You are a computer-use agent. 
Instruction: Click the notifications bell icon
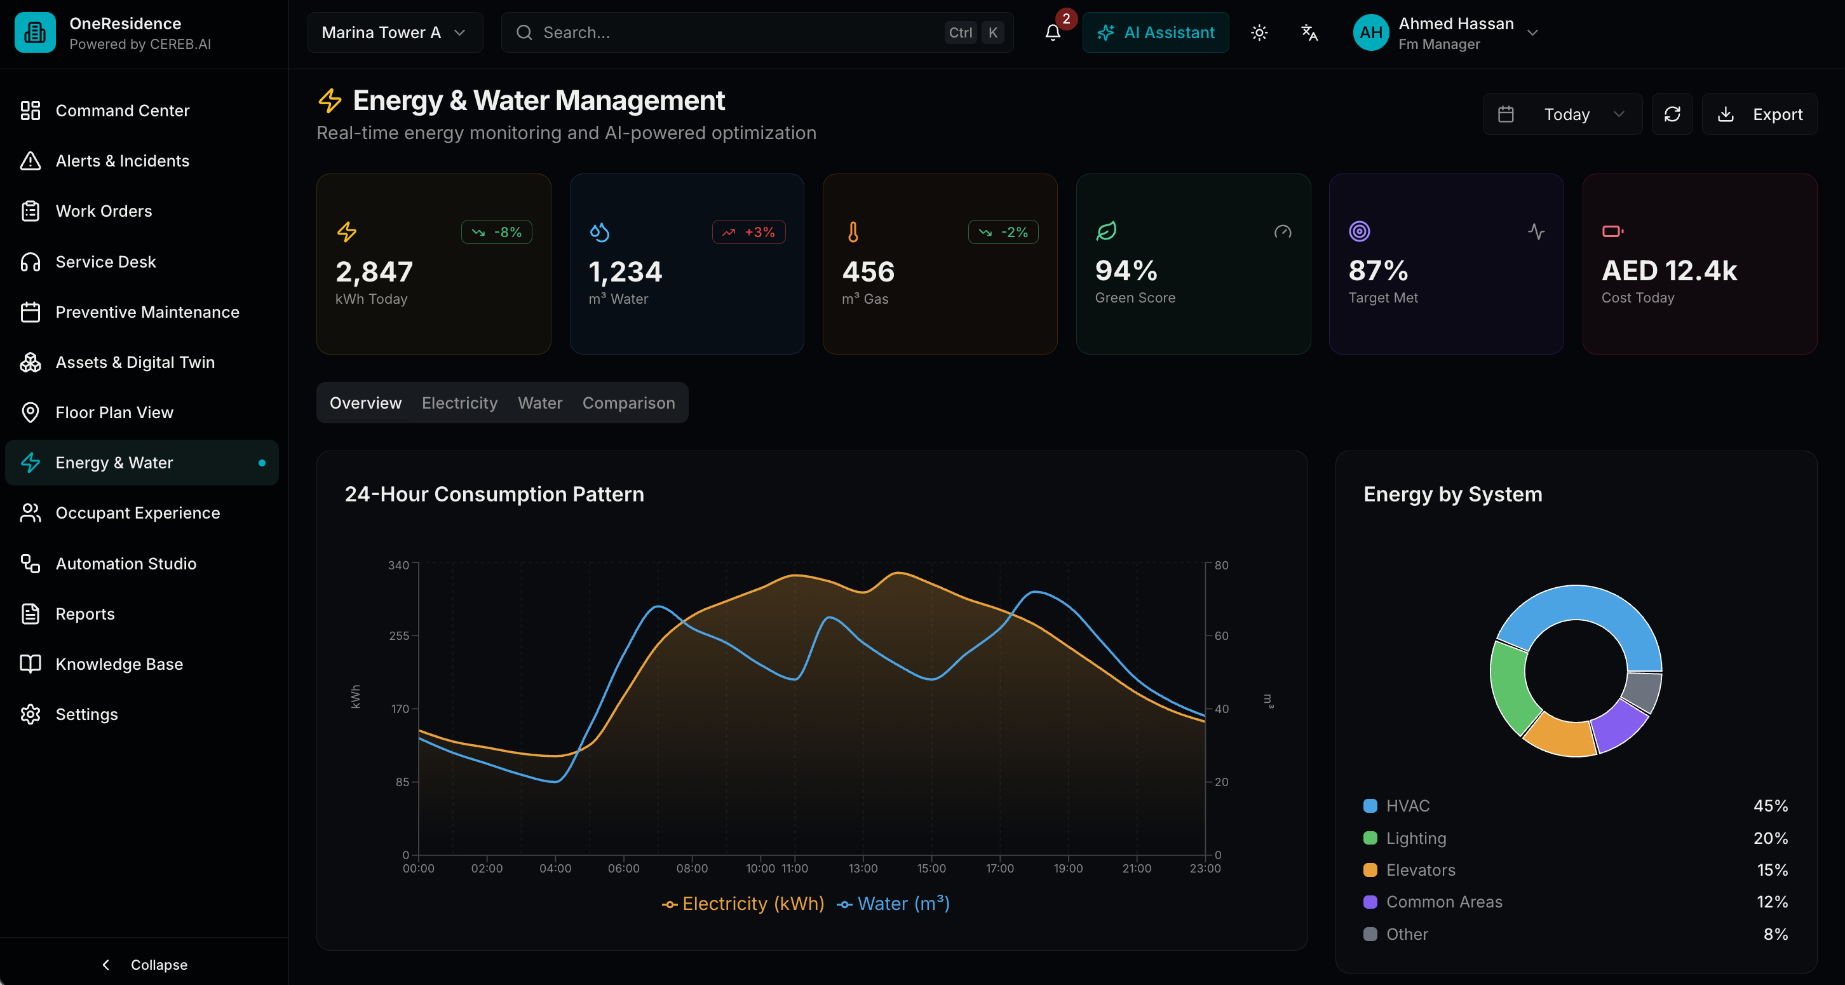coord(1052,33)
